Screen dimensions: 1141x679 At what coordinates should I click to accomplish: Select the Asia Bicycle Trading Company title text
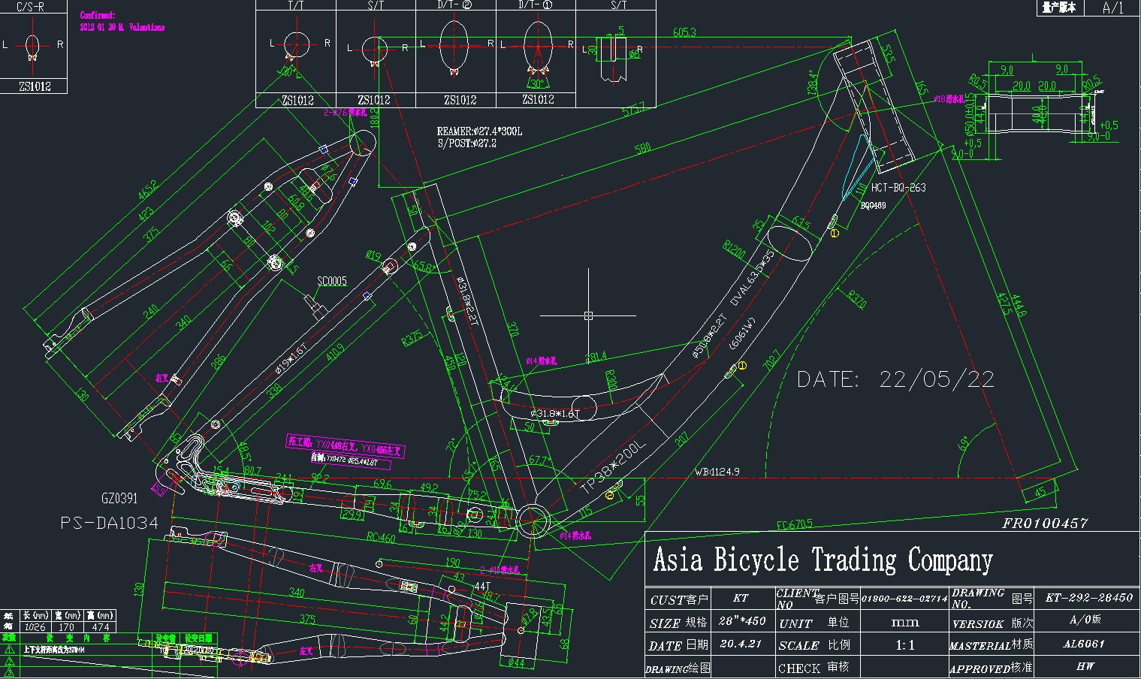[823, 560]
